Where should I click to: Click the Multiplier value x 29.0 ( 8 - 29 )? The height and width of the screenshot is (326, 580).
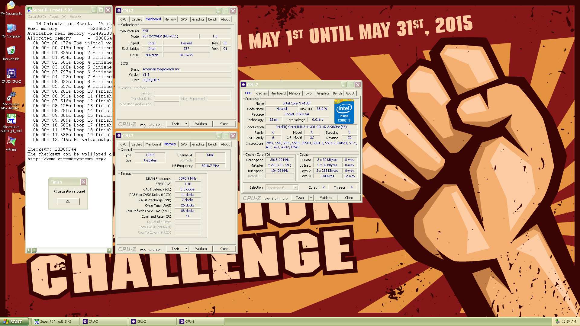(x=280, y=165)
